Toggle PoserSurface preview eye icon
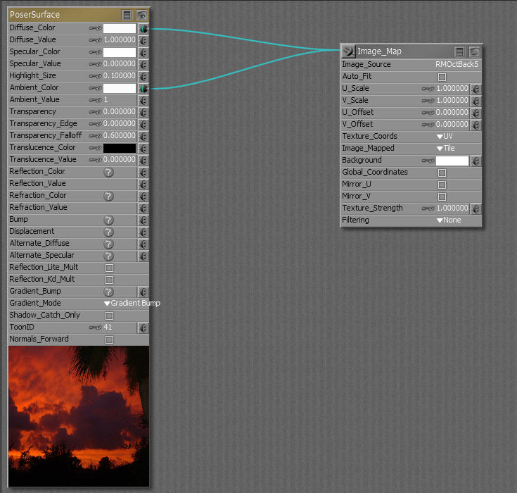The image size is (517, 493). [x=142, y=15]
